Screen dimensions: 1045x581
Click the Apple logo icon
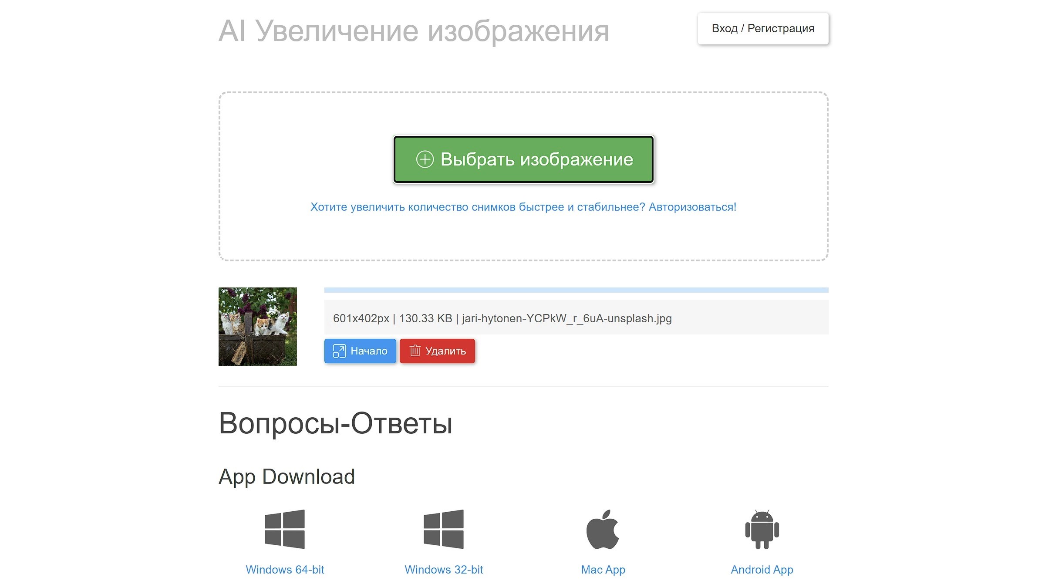[x=603, y=529]
